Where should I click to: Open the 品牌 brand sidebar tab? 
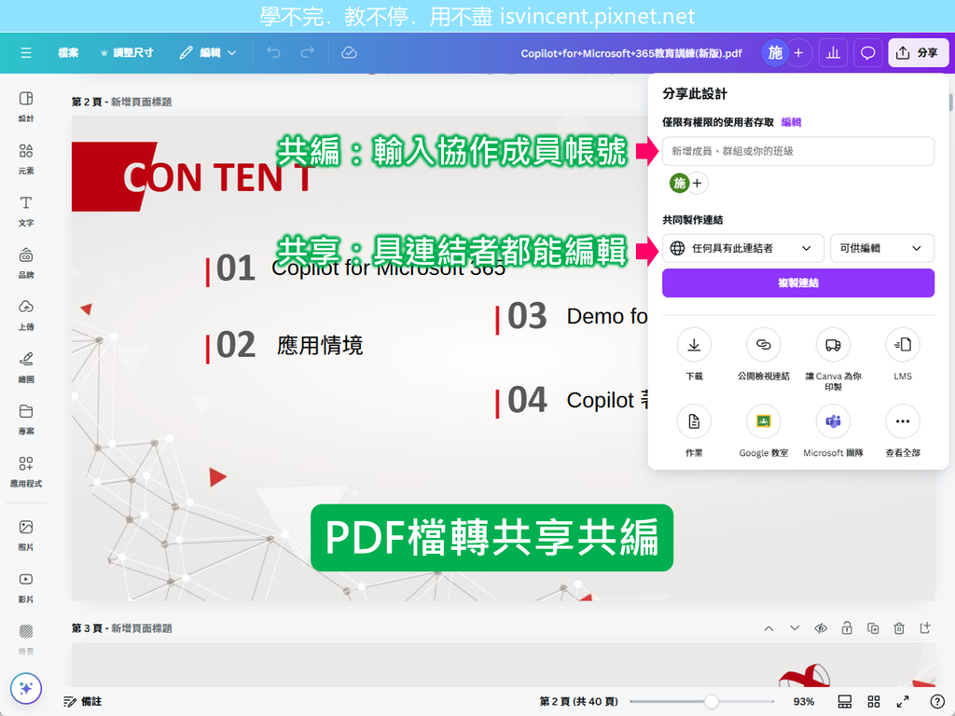click(x=25, y=262)
